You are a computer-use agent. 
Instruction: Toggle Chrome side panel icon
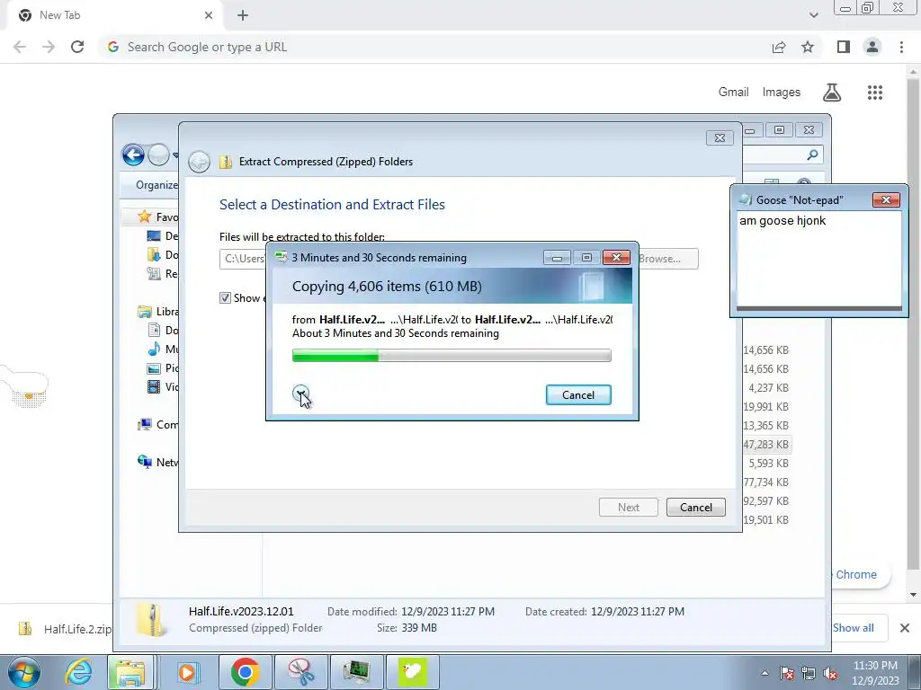(x=844, y=47)
